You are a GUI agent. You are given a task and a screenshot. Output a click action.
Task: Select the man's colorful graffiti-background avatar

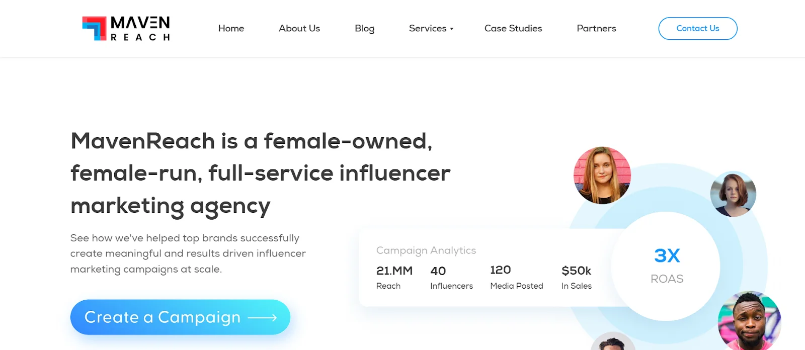point(749,321)
